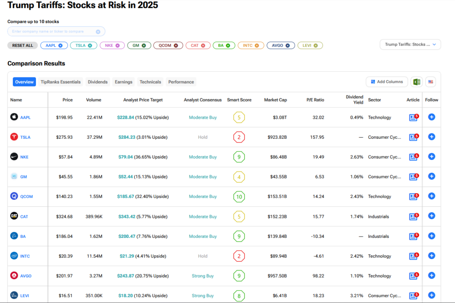455x303 pixels.
Task: Switch to TipRanks Essentials tab
Action: pyautogui.click(x=60, y=82)
